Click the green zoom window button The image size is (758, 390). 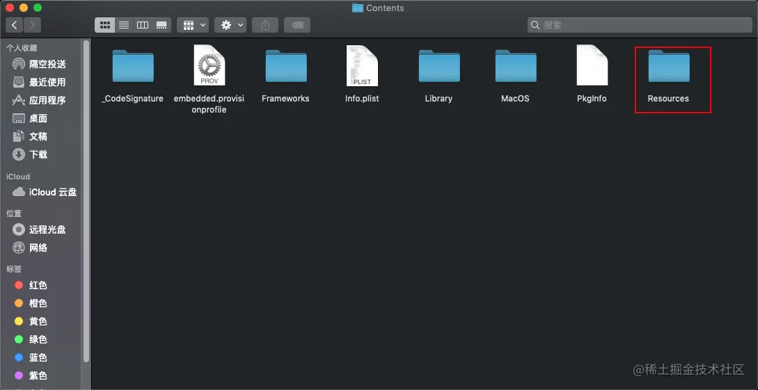point(37,8)
